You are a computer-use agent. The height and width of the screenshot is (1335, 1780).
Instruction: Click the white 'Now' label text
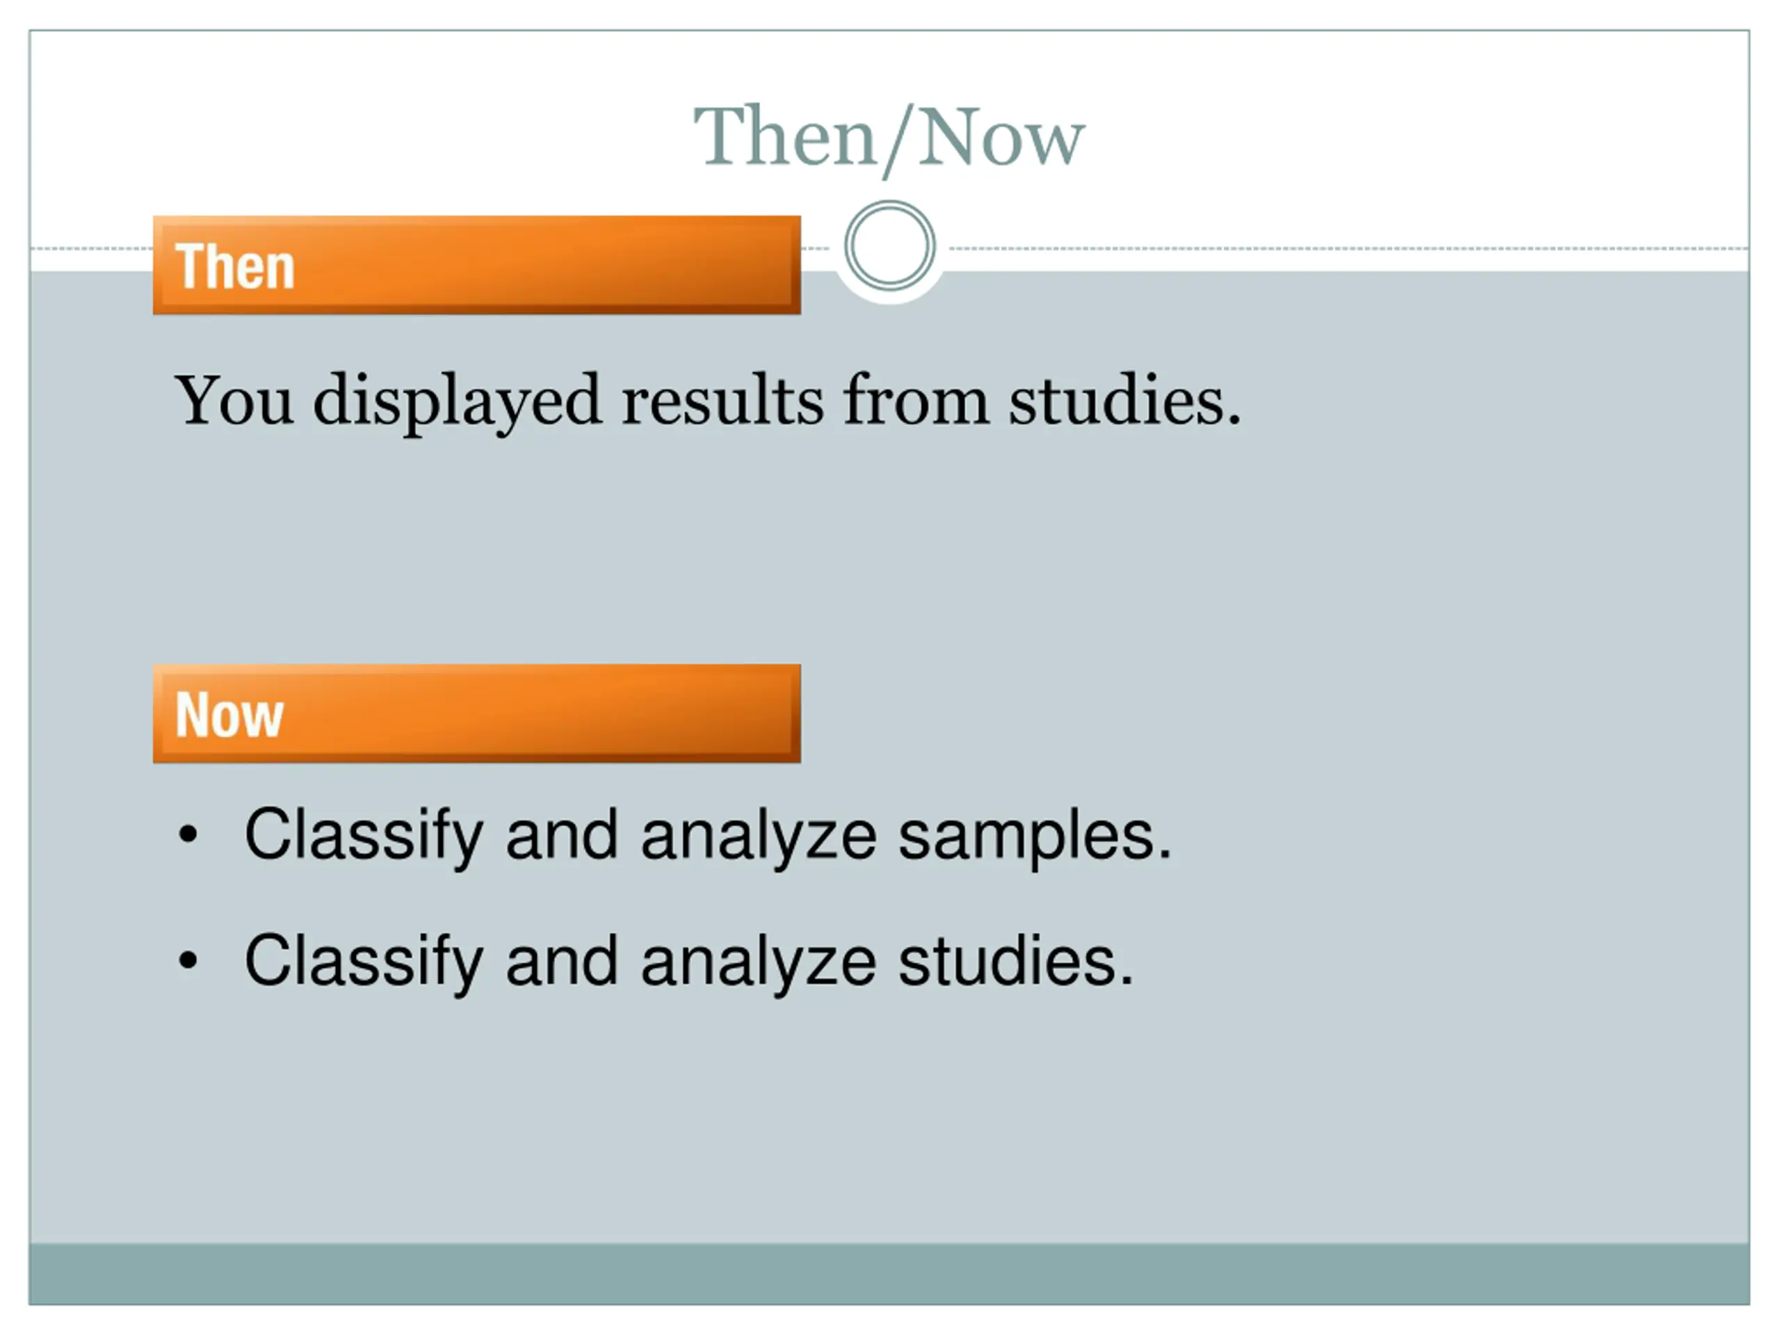tap(229, 715)
